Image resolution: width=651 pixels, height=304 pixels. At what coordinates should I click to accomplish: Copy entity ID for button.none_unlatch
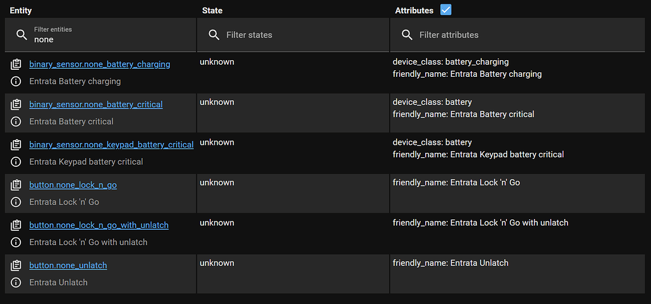pos(17,265)
